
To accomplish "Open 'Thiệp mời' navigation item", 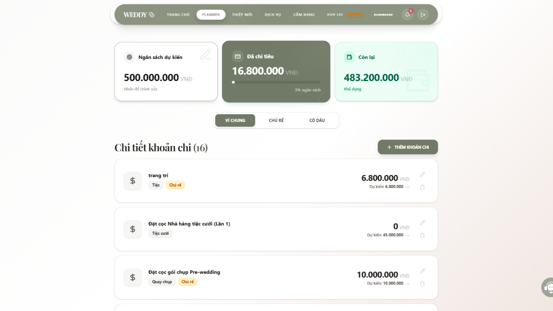I will (242, 15).
